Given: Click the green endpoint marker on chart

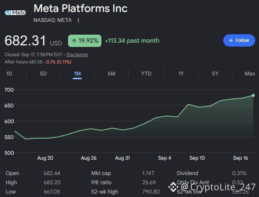Looking at the screenshot, I should pos(253,95).
